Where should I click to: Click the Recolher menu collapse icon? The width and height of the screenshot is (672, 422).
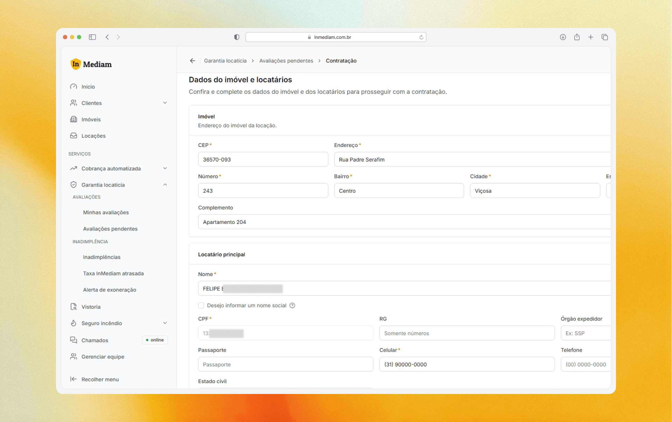point(73,379)
